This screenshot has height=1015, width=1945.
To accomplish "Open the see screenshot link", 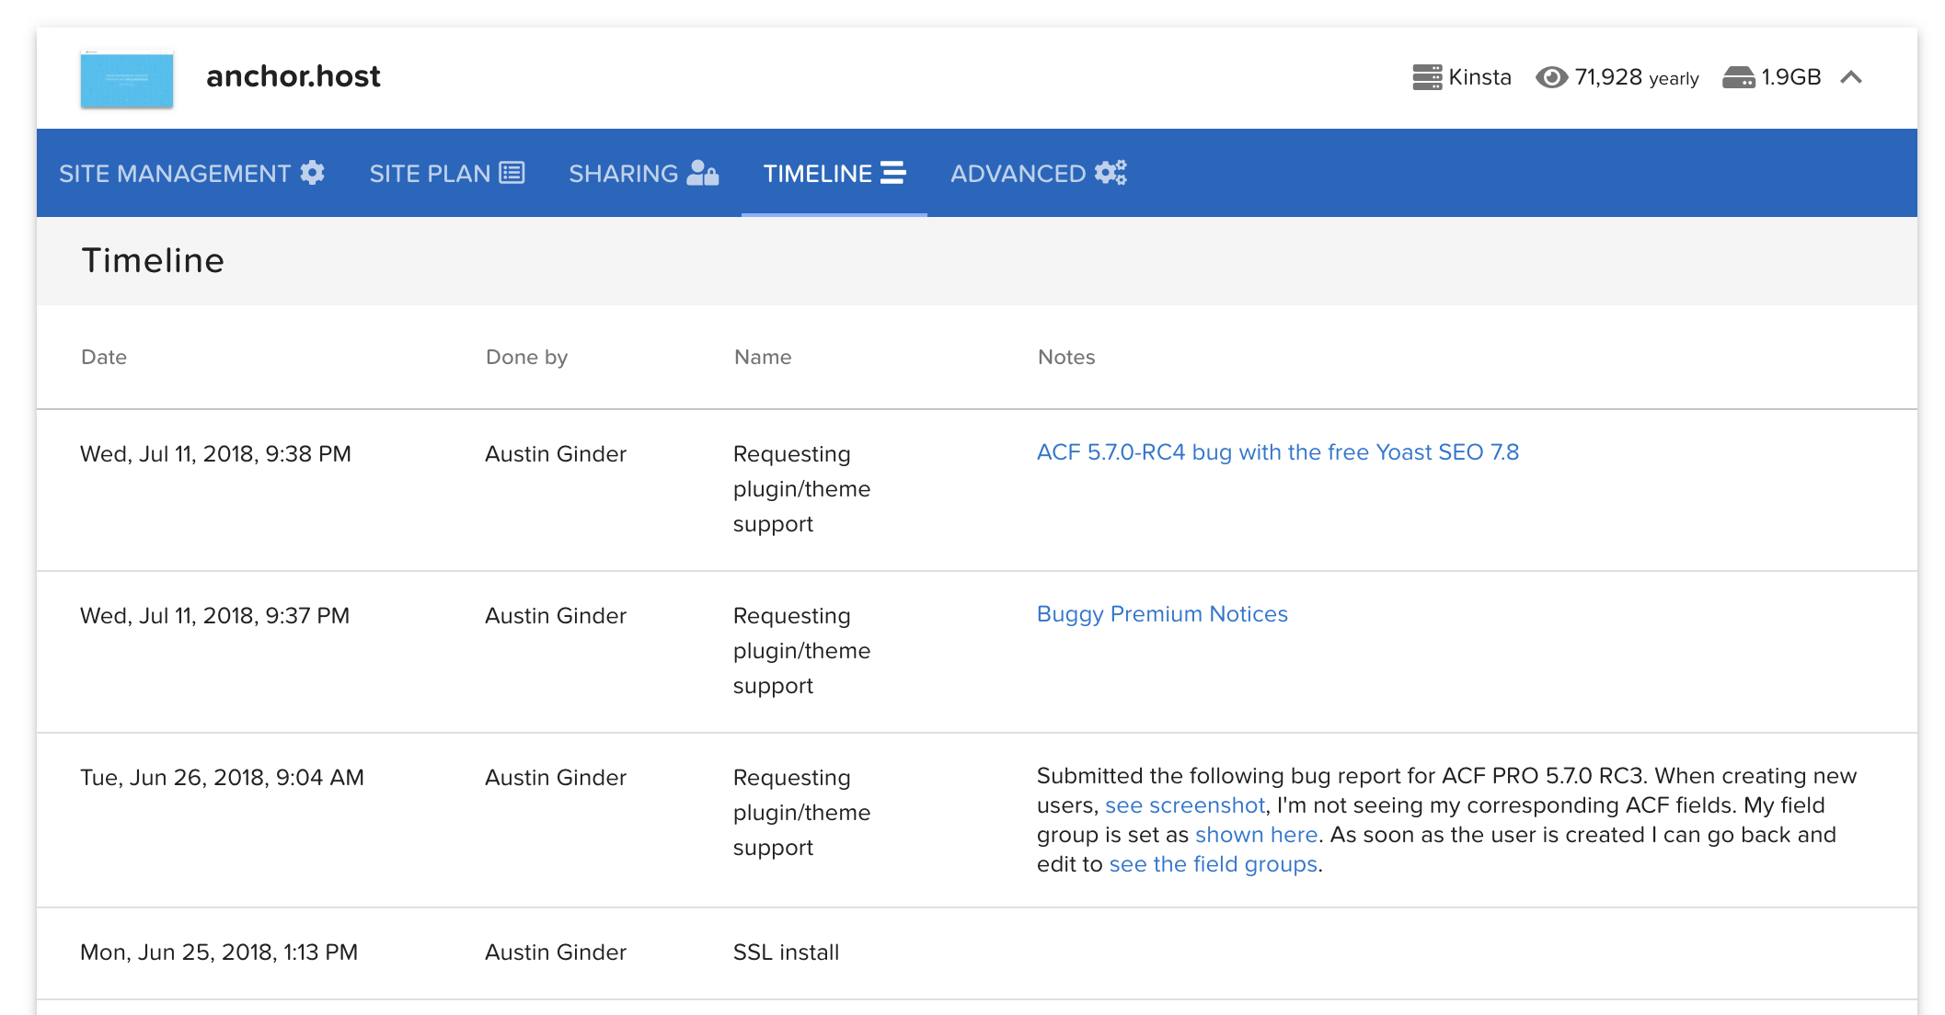I will (x=1185, y=805).
